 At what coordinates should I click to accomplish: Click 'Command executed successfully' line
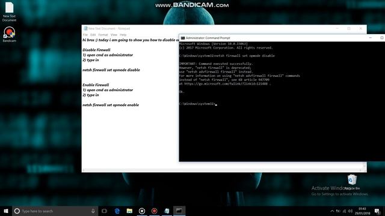[216, 64]
